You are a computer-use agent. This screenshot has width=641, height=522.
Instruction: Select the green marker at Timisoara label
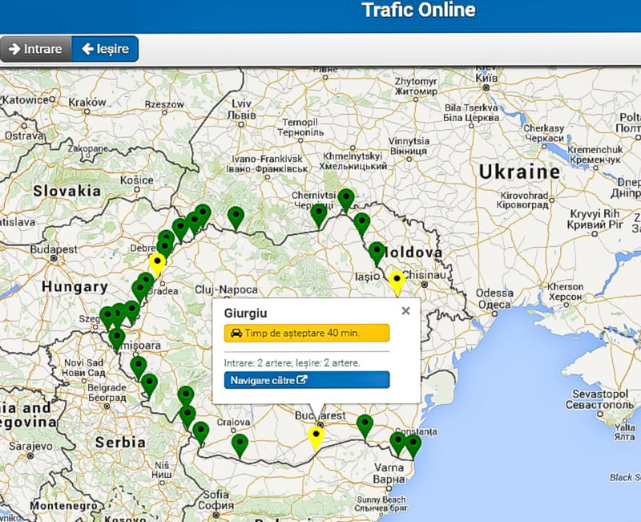(x=116, y=341)
